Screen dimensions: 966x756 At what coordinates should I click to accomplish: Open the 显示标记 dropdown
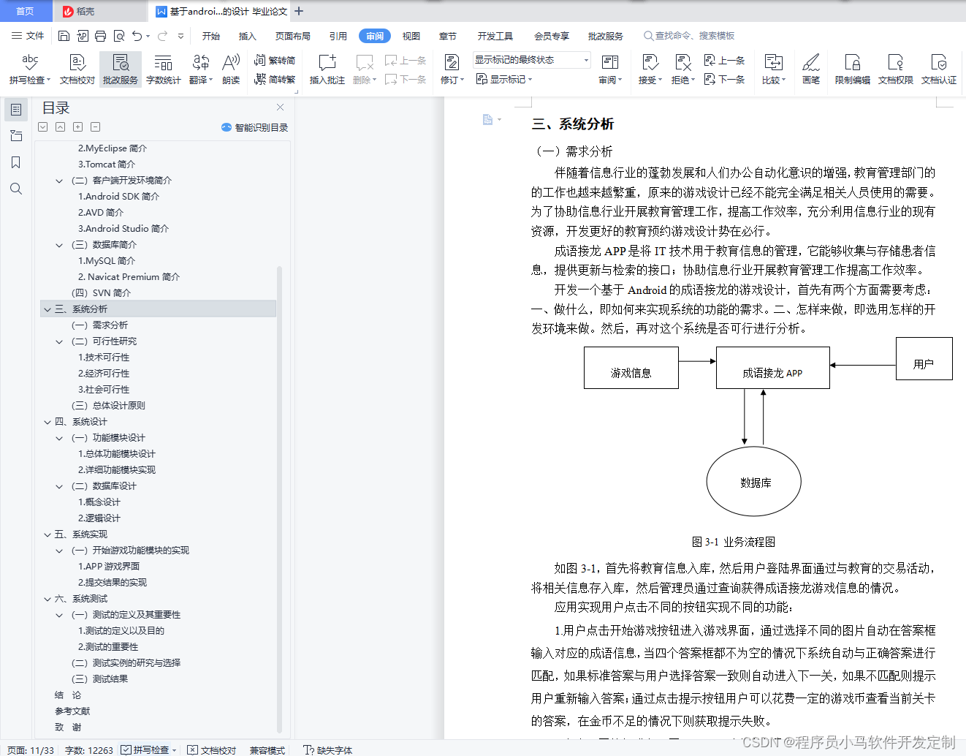point(504,79)
